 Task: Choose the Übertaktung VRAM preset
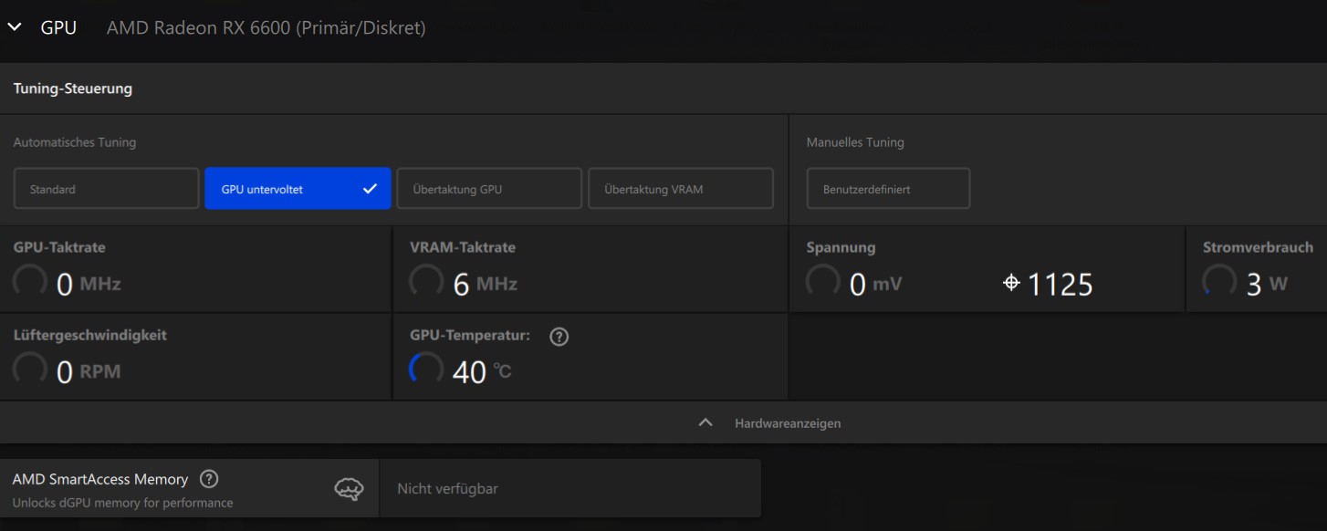click(681, 189)
